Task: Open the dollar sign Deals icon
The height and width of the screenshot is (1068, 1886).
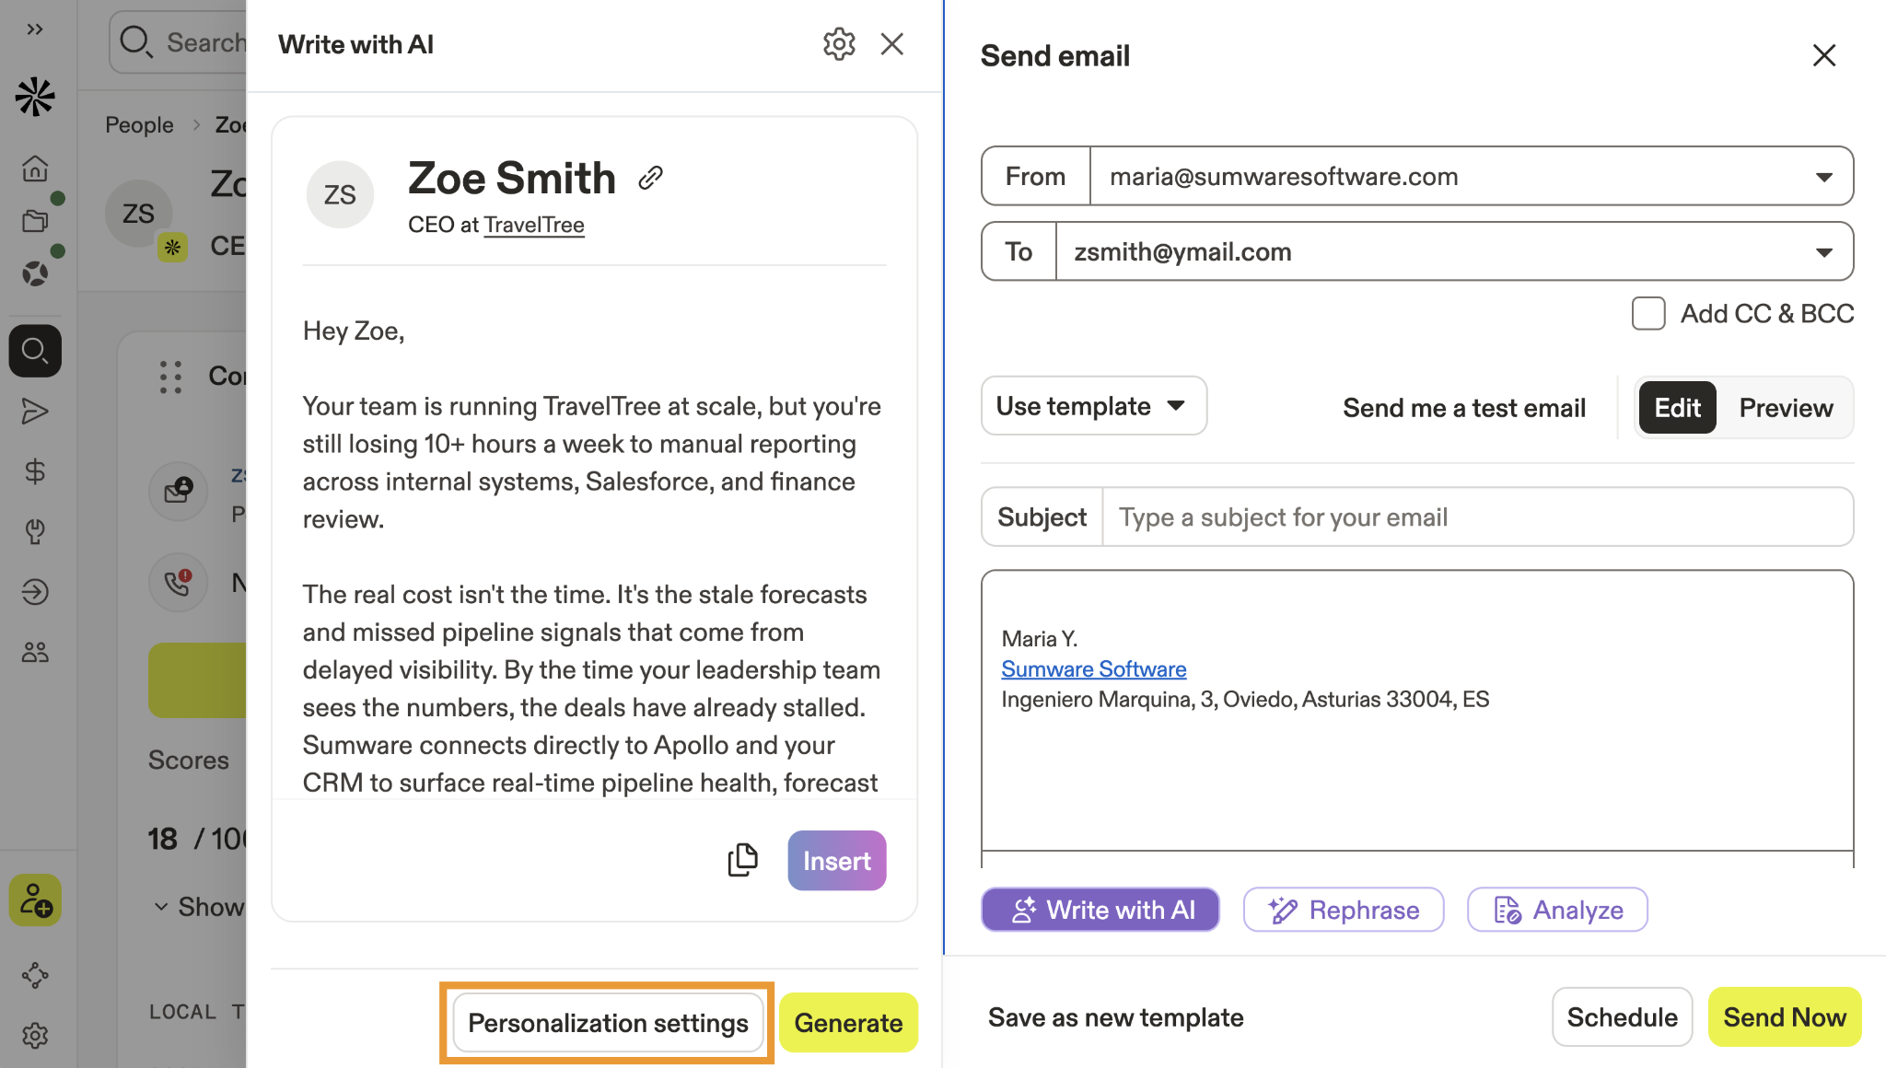Action: coord(34,472)
